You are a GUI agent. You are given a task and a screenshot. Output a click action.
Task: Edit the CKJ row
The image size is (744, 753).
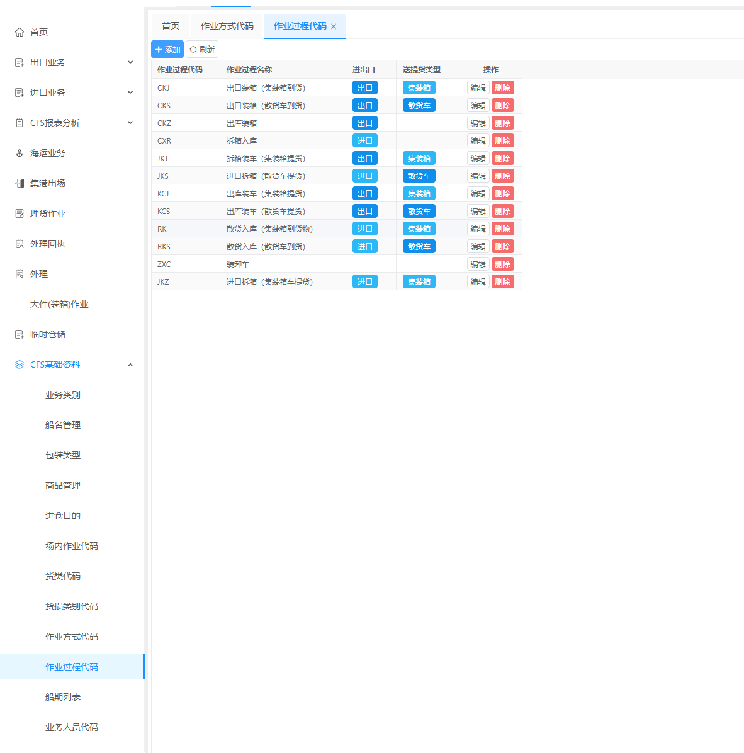point(478,88)
